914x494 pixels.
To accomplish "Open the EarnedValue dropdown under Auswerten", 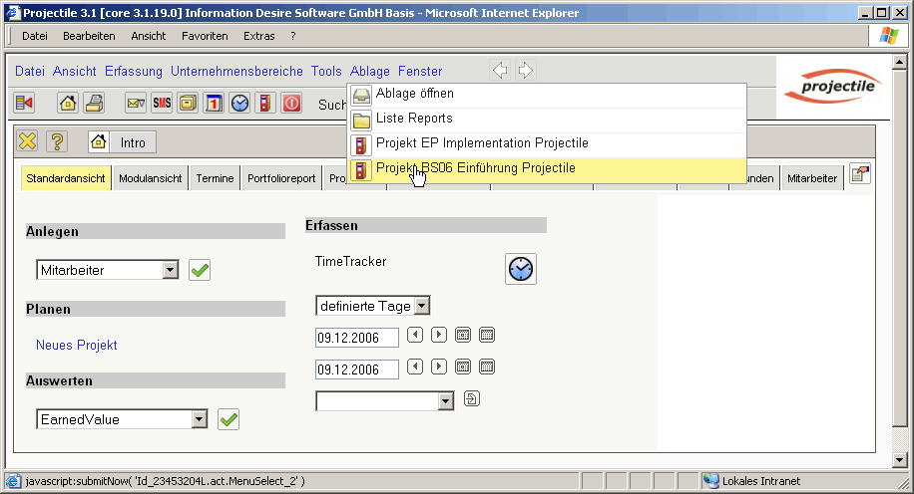I will 122,419.
